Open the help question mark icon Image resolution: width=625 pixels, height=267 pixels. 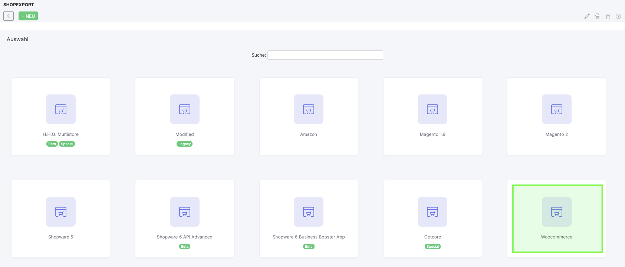point(618,16)
